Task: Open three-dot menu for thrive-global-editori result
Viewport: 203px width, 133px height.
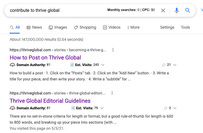Action: 112,93
